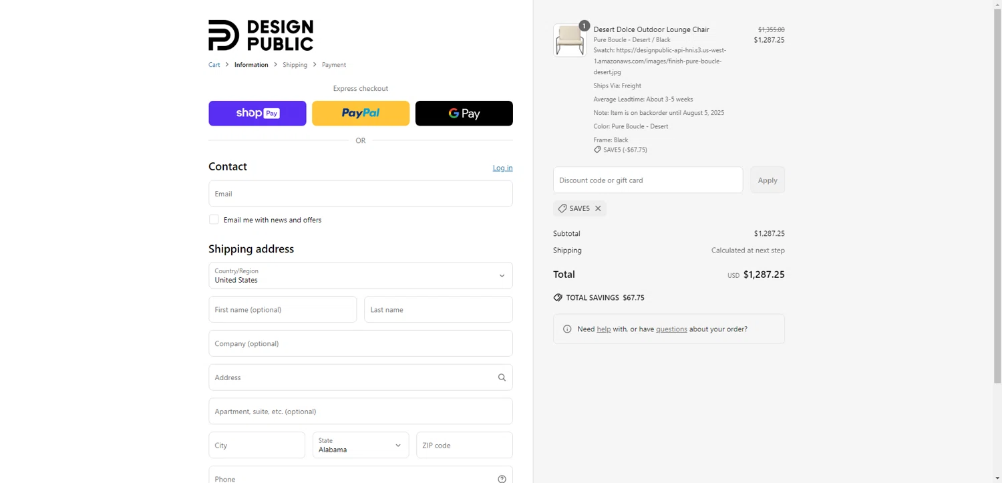This screenshot has width=1002, height=483.
Task: Click the address search magnifier icon
Action: (502, 377)
